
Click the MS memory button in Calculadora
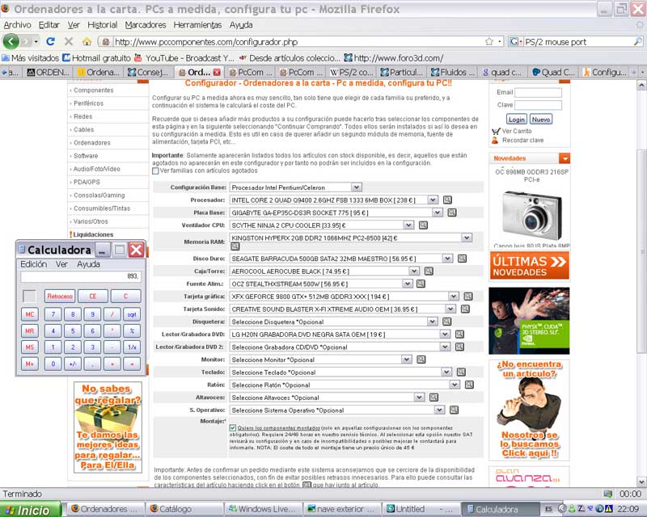(x=30, y=347)
